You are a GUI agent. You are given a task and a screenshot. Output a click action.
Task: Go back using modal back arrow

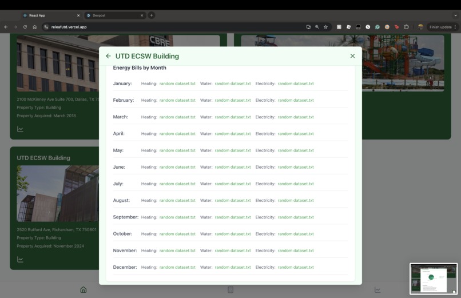click(x=108, y=56)
